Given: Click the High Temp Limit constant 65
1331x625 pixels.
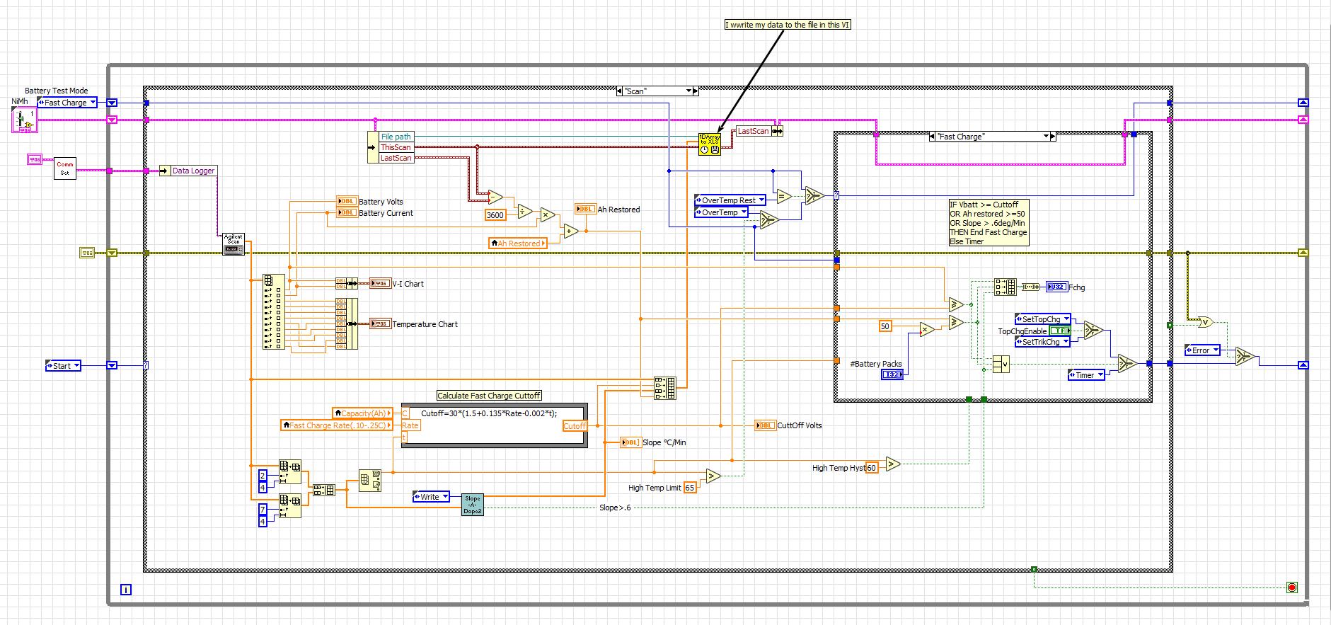Looking at the screenshot, I should 690,488.
